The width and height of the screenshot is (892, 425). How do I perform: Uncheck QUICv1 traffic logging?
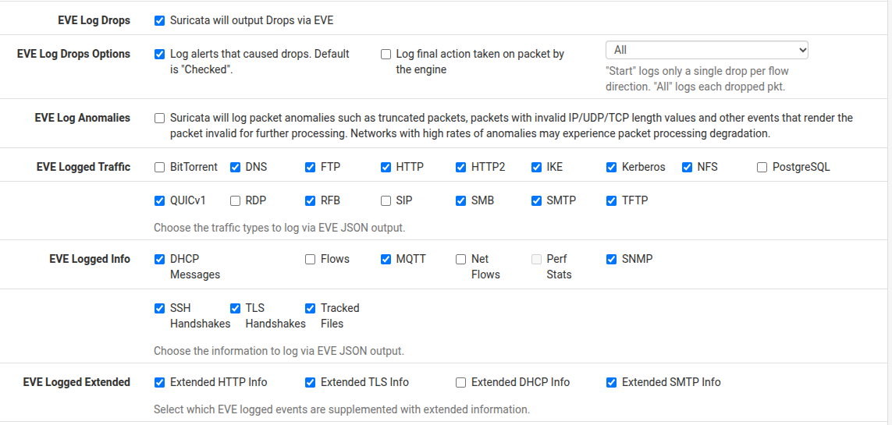[159, 200]
